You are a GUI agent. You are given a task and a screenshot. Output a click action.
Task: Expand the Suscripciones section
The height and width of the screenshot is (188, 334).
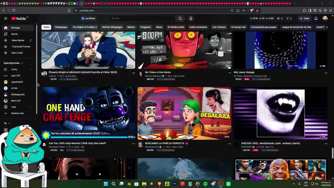click(13, 63)
